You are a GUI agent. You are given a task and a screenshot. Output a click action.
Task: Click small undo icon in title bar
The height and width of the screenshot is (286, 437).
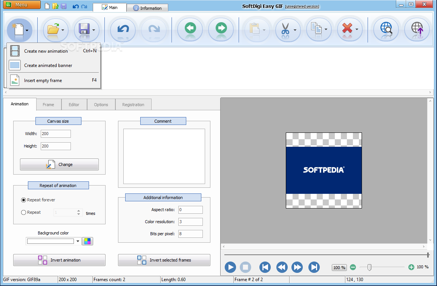tap(75, 6)
